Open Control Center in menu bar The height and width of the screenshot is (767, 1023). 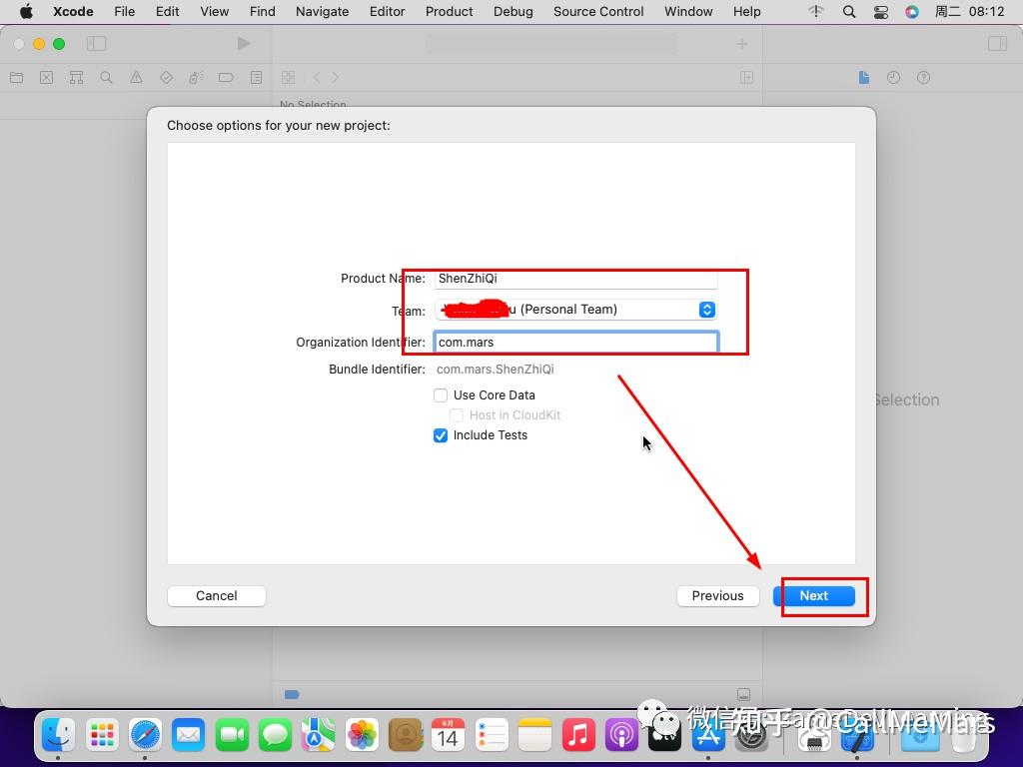click(881, 11)
